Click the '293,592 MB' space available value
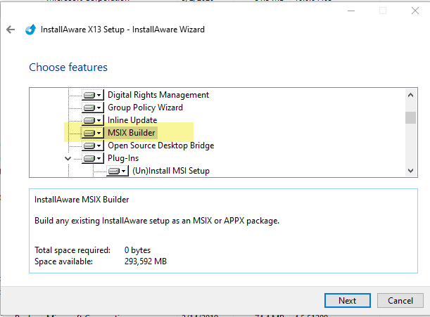Screen dimensions: 430x317 click(146, 261)
